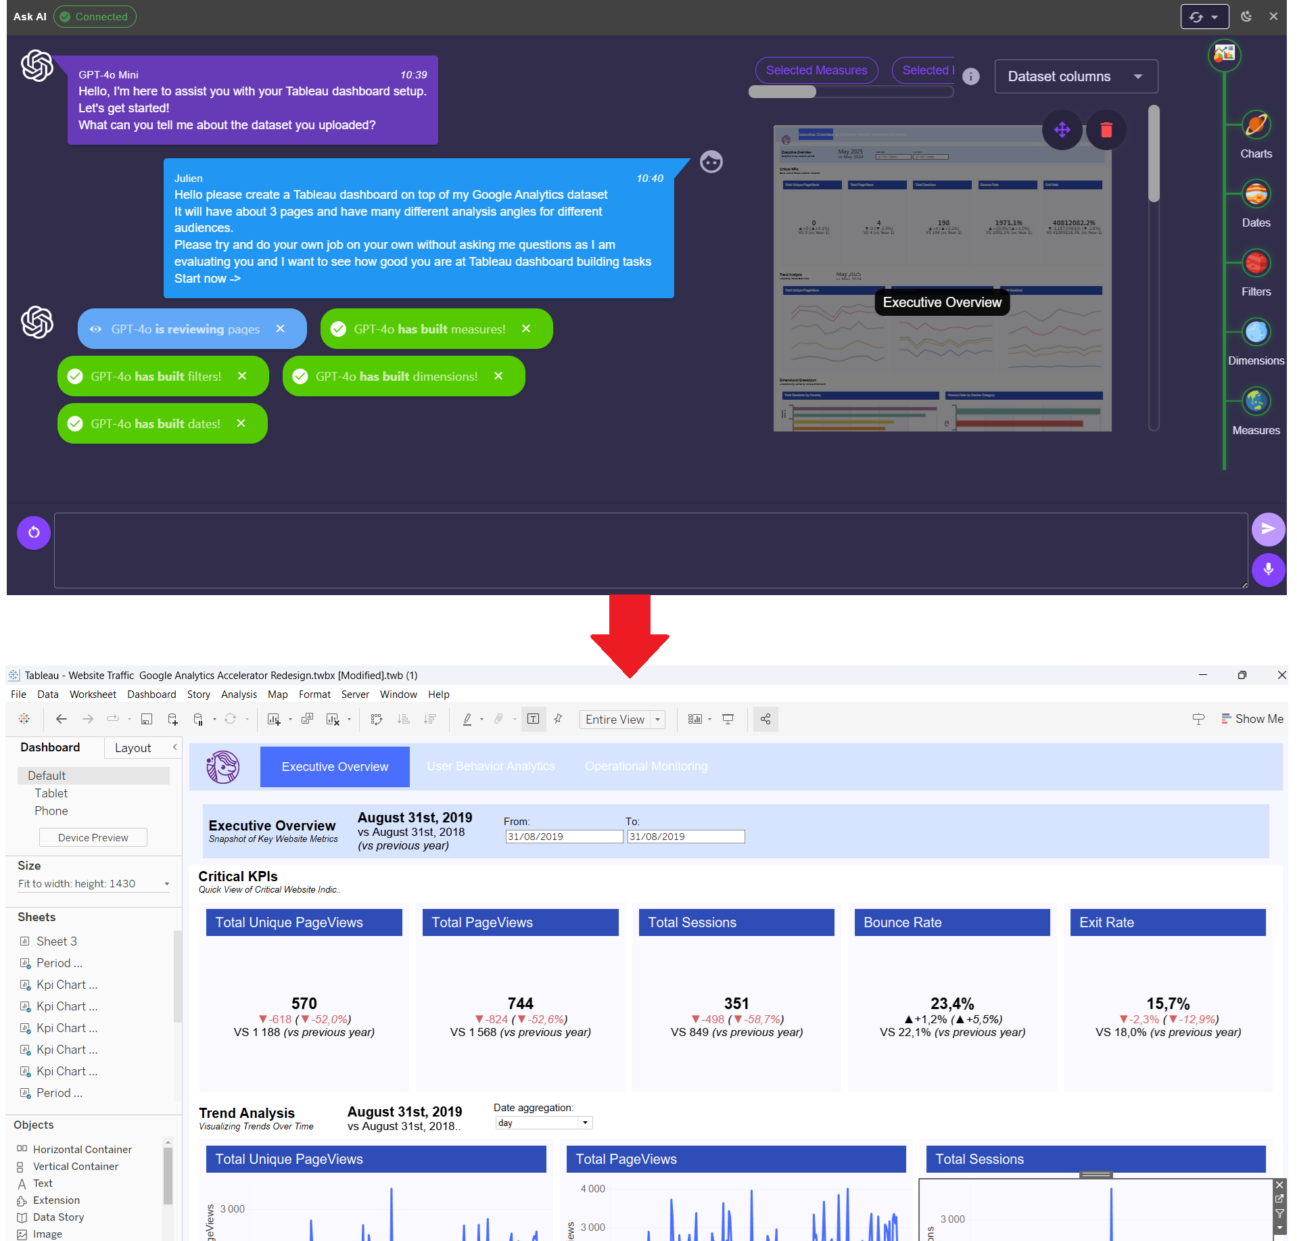Open the refresh dropdown in Ask AI header
This screenshot has width=1297, height=1241.
click(1204, 16)
